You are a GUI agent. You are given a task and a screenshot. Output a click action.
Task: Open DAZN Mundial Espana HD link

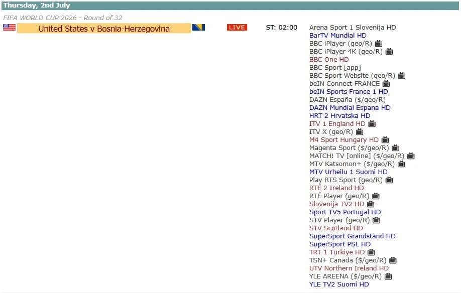tap(350, 108)
